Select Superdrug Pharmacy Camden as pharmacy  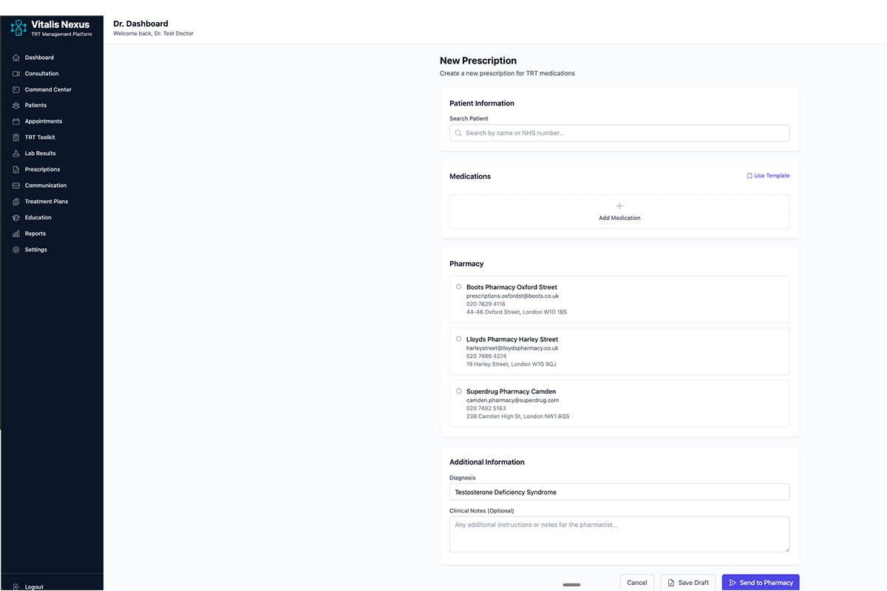click(x=458, y=391)
